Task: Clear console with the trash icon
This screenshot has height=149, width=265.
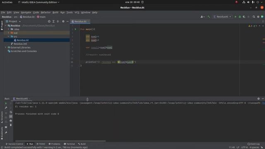Action: [x=11, y=125]
